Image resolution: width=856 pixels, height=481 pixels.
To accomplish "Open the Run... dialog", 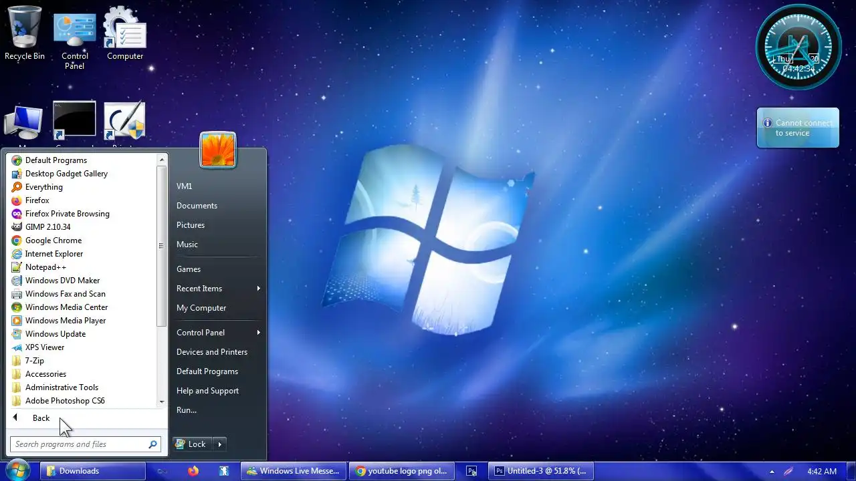I will [187, 410].
